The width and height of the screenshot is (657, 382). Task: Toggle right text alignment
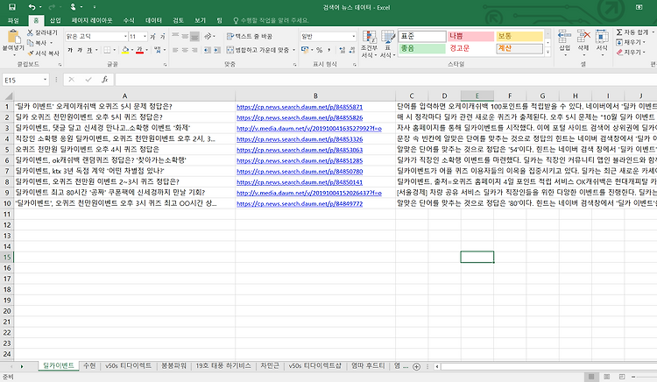(x=194, y=50)
